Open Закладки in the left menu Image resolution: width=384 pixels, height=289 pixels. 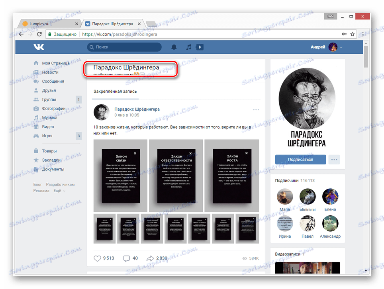click(51, 160)
